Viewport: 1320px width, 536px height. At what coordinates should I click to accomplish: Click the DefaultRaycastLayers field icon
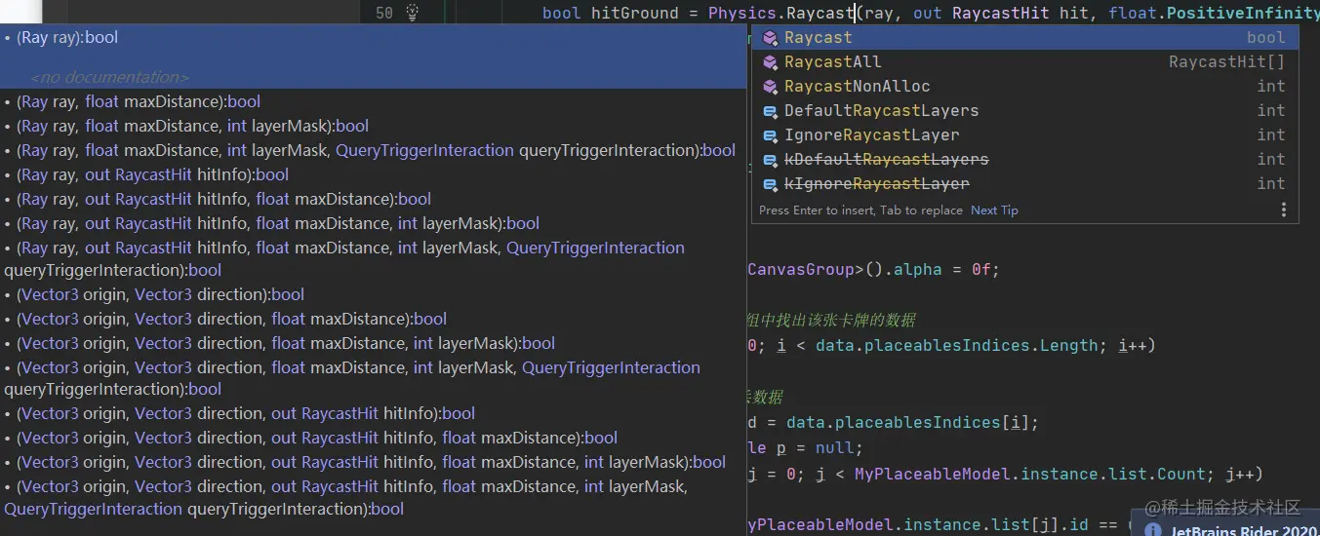(x=770, y=110)
